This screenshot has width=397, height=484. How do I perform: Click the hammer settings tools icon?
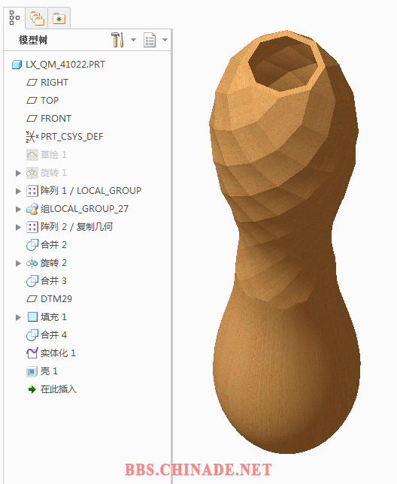[117, 40]
